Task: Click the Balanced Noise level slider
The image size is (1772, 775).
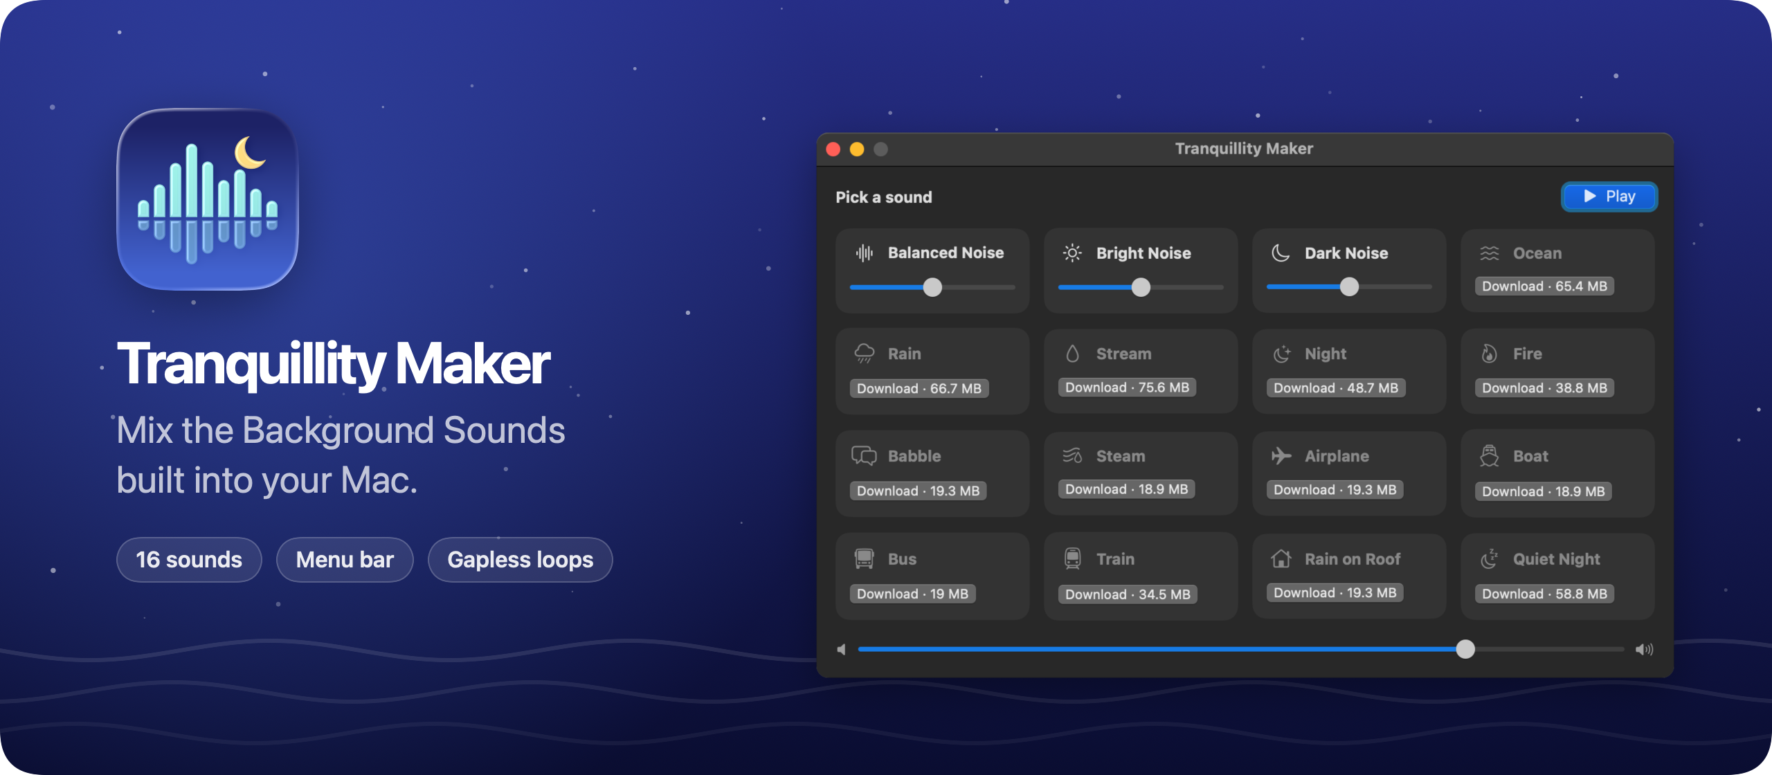Action: coord(932,287)
